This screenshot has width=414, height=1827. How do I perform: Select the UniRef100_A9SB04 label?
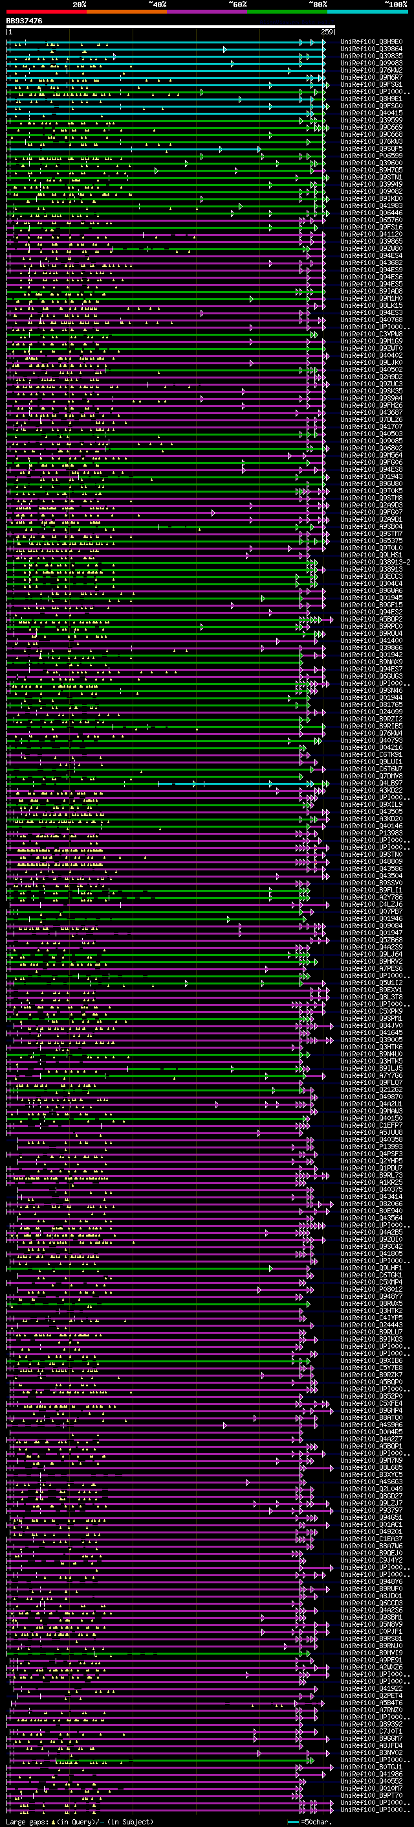pyautogui.click(x=371, y=526)
